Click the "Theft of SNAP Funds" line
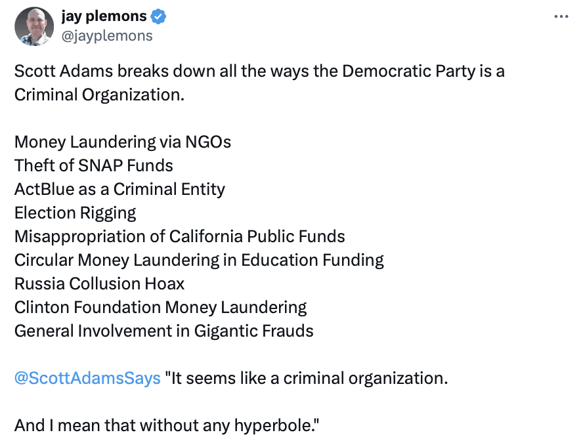 point(94,165)
